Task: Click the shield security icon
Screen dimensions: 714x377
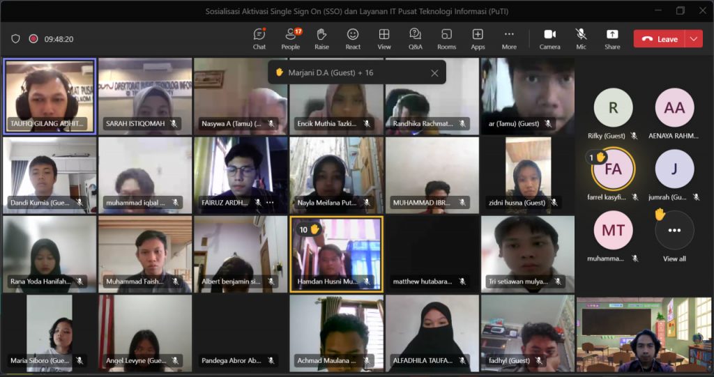Action: coord(15,39)
